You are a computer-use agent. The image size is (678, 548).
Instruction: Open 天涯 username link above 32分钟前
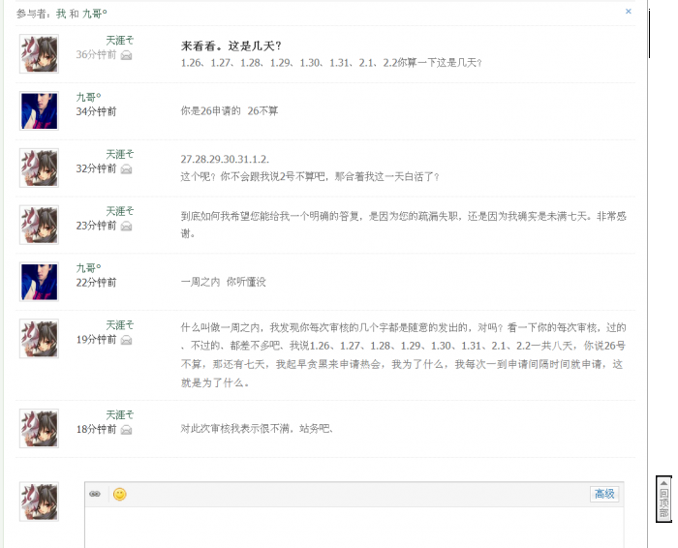click(120, 154)
